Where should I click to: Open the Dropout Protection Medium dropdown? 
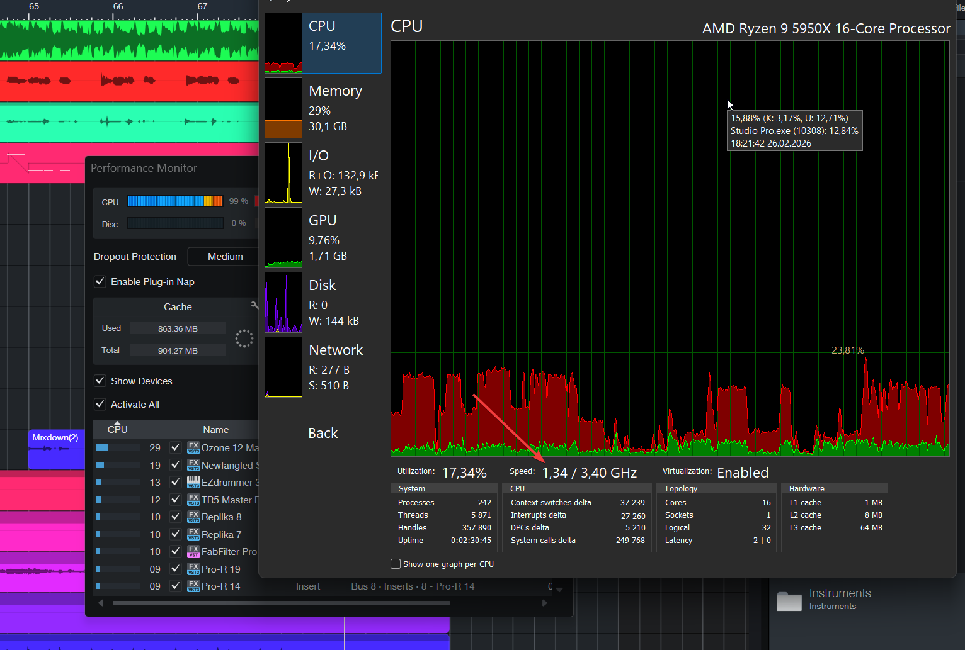coord(224,256)
